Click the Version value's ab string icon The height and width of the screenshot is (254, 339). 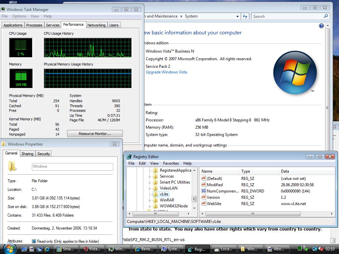click(x=204, y=197)
